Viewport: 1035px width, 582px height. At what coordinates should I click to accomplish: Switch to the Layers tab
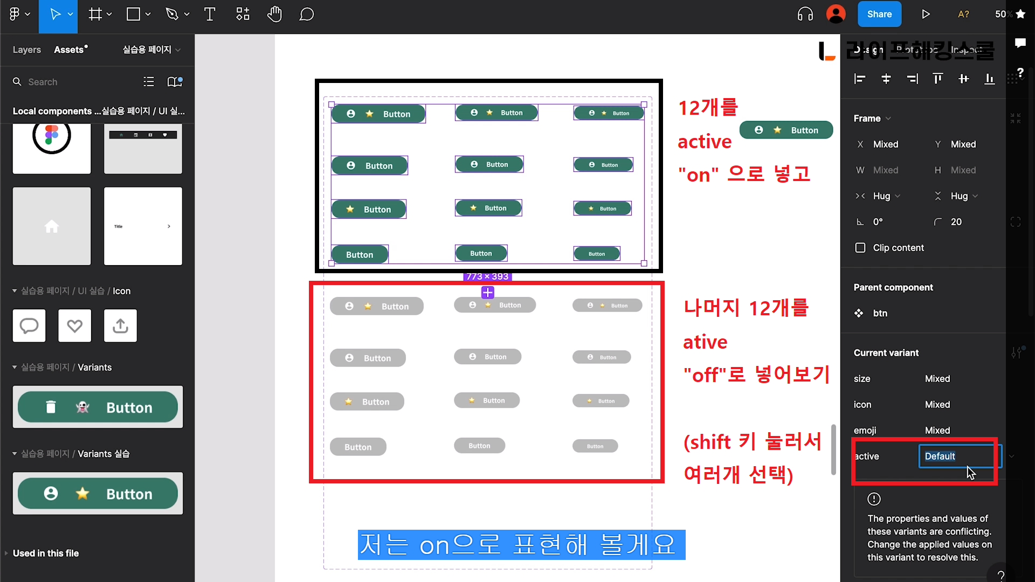pos(26,50)
